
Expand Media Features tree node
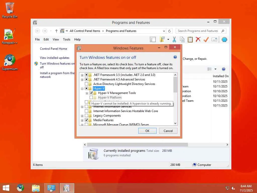(82, 120)
